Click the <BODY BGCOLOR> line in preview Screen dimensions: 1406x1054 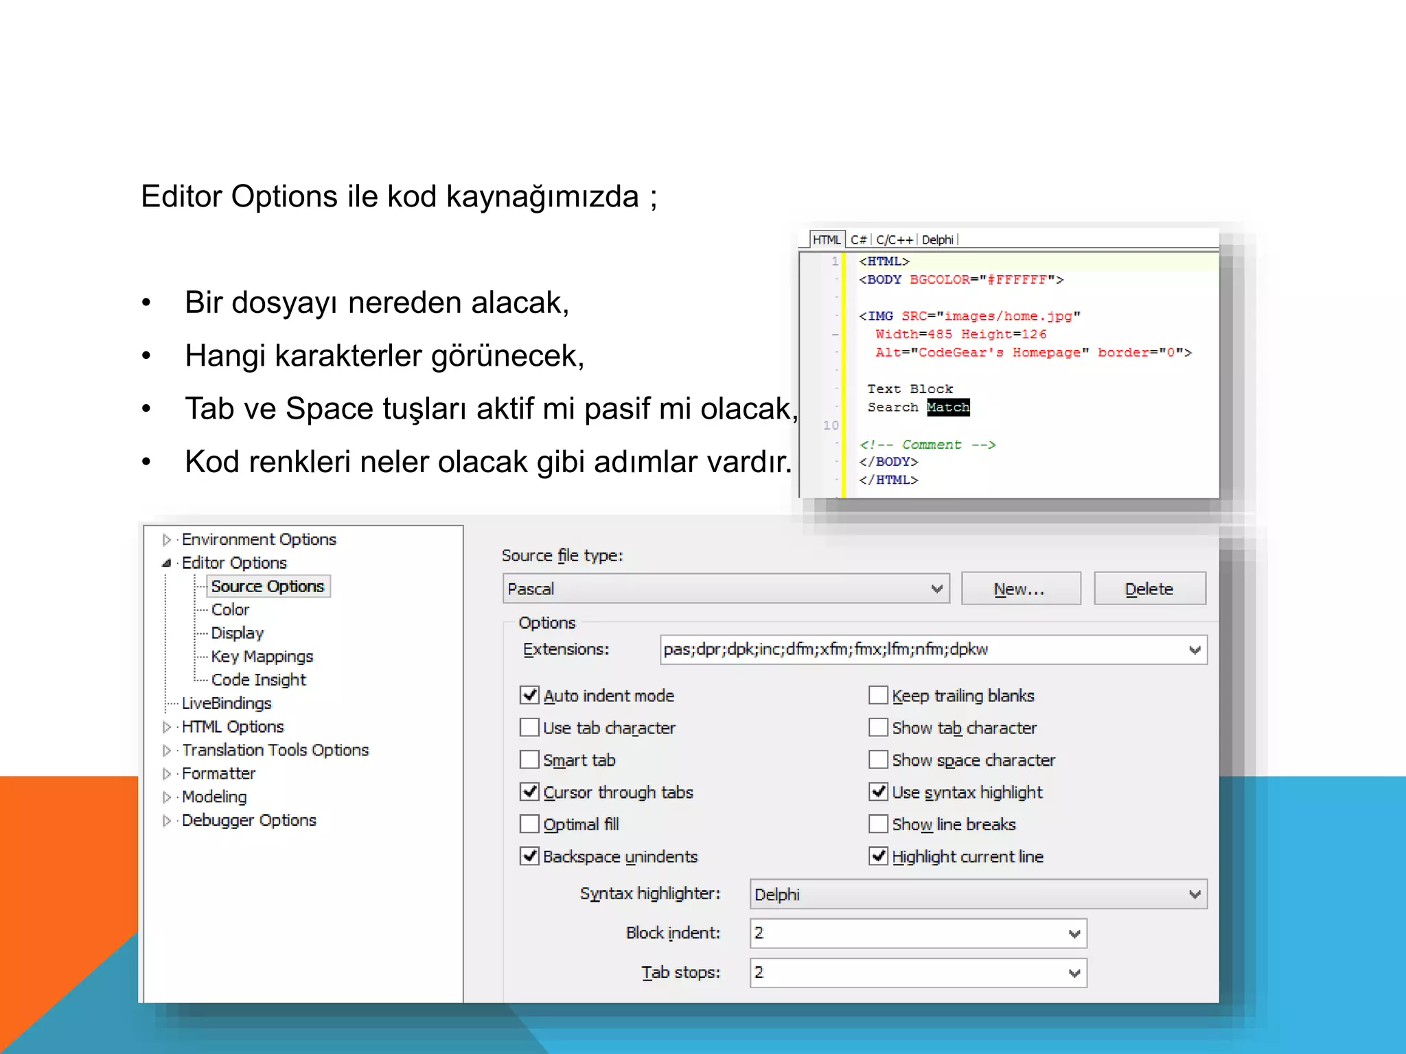[x=960, y=280]
